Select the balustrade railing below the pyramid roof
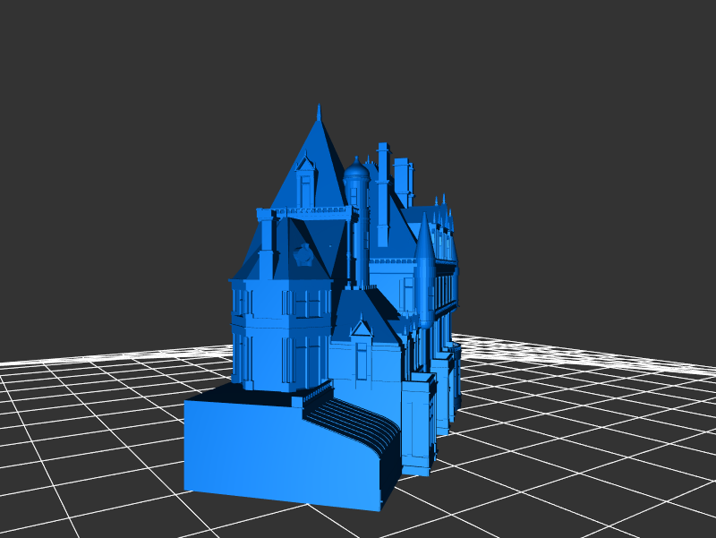716x538 pixels. pyautogui.click(x=304, y=212)
